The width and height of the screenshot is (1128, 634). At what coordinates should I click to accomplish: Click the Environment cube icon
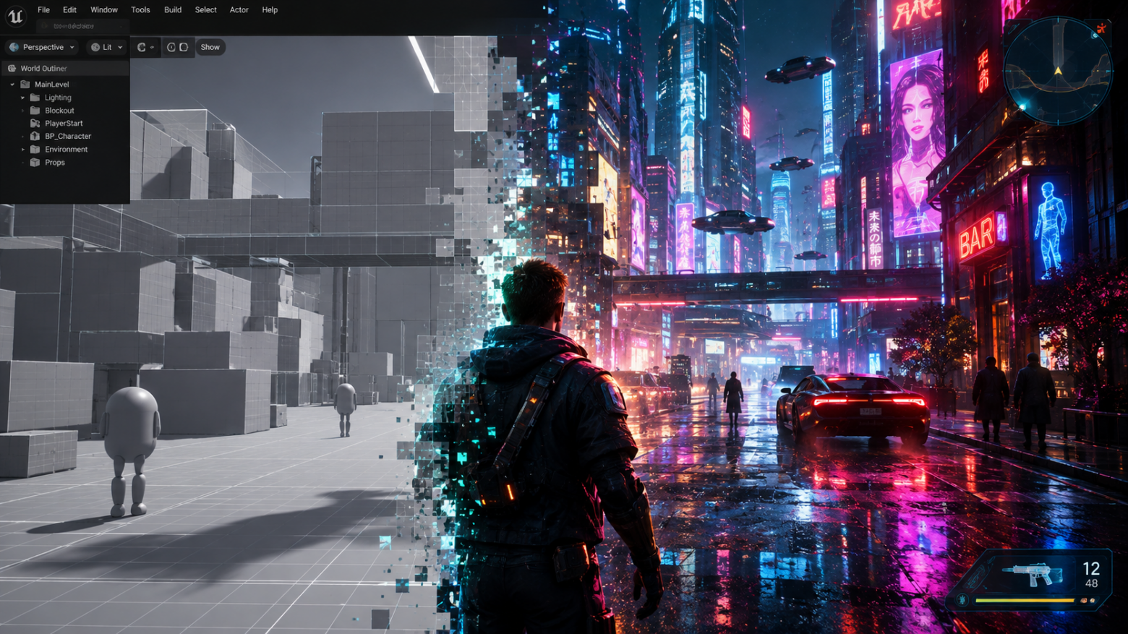35,149
